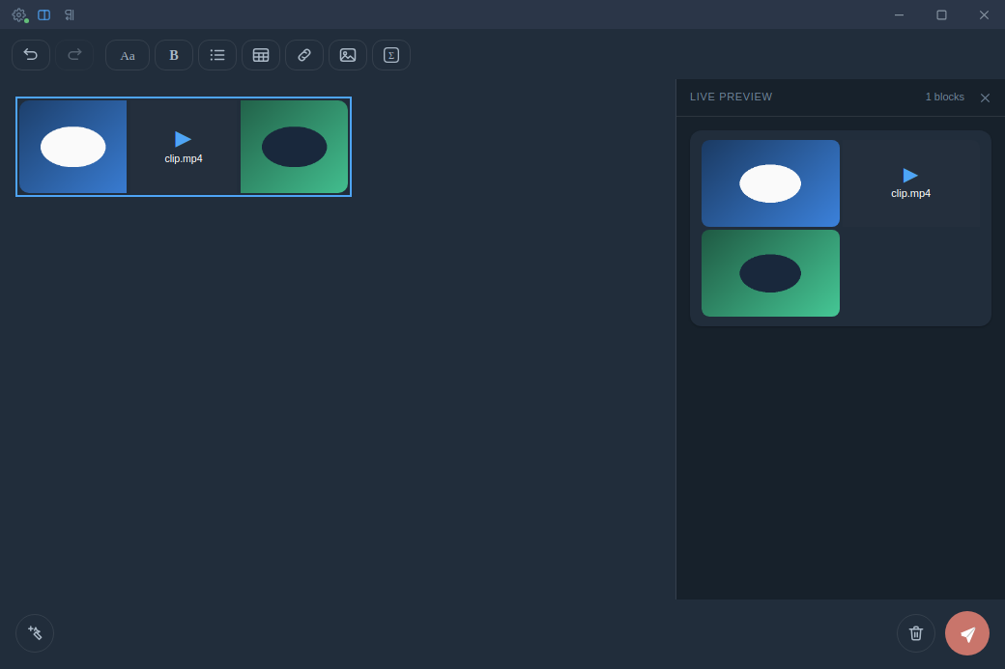
Task: Insert an image
Action: click(x=348, y=55)
